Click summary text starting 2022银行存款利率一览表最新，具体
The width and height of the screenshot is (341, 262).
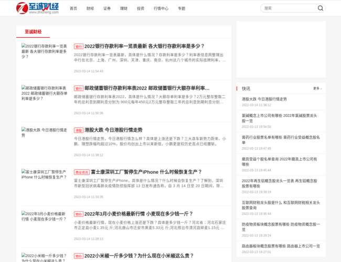point(150,58)
